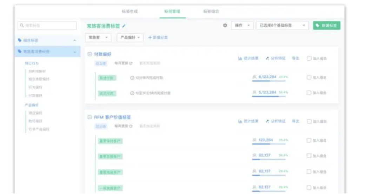This screenshot has width=379, height=196.
Task: Click the magnifier icon in the search box
Action: 22,25
